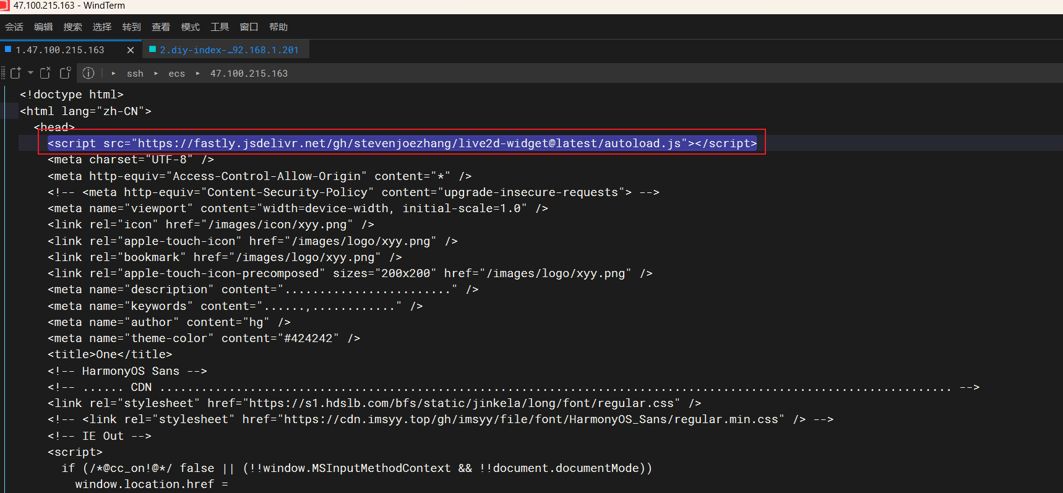Image resolution: width=1063 pixels, height=493 pixels.
Task: Click the s1.hdslb.com stylesheet link line
Action: point(374,403)
